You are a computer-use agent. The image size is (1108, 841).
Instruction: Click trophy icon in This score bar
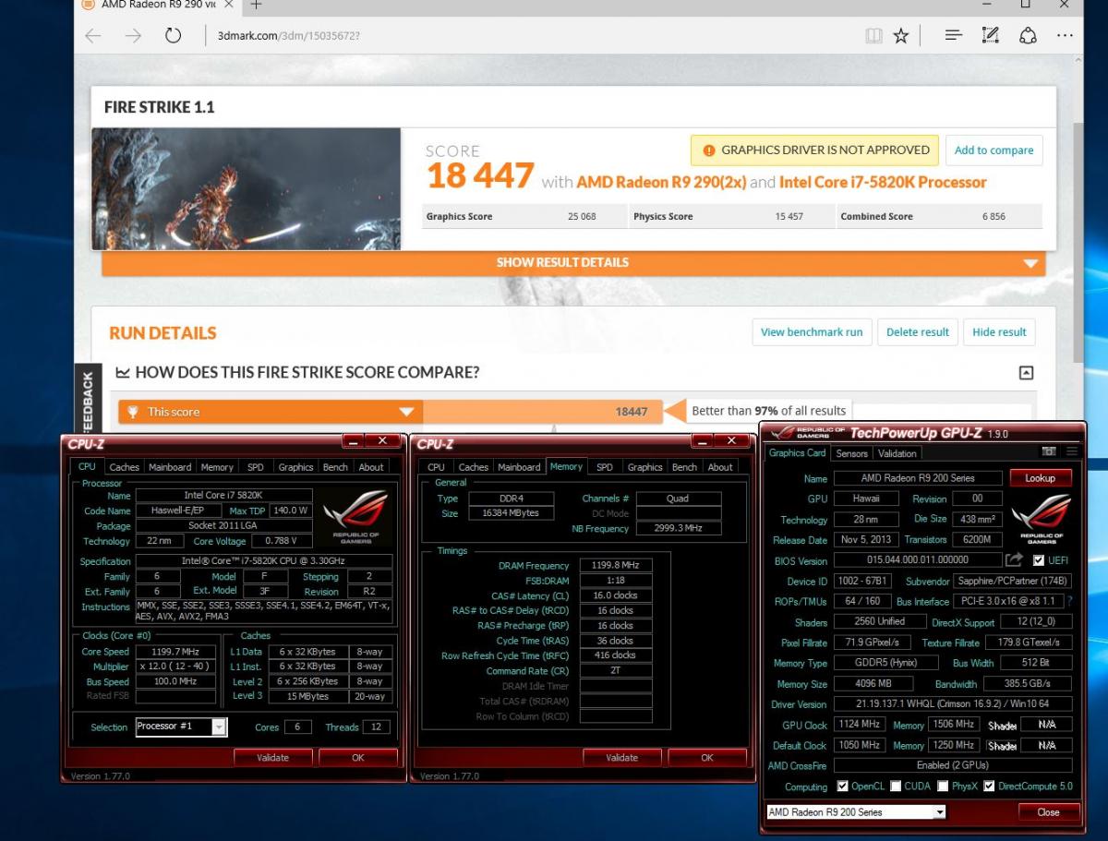(x=133, y=412)
